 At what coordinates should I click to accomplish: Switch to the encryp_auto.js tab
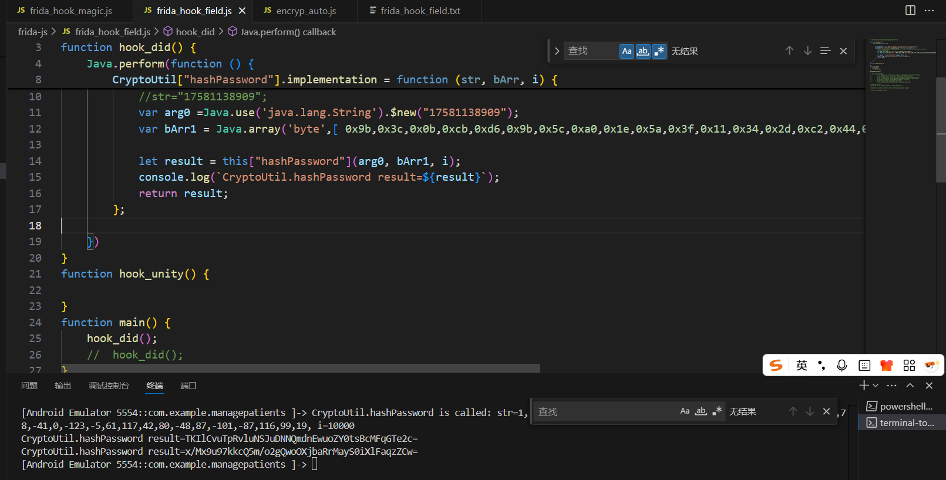pyautogui.click(x=306, y=11)
